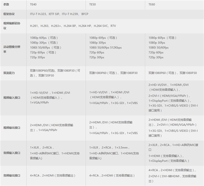
Task: Click the 活动图像分辨率 row label
Action: point(12,49)
